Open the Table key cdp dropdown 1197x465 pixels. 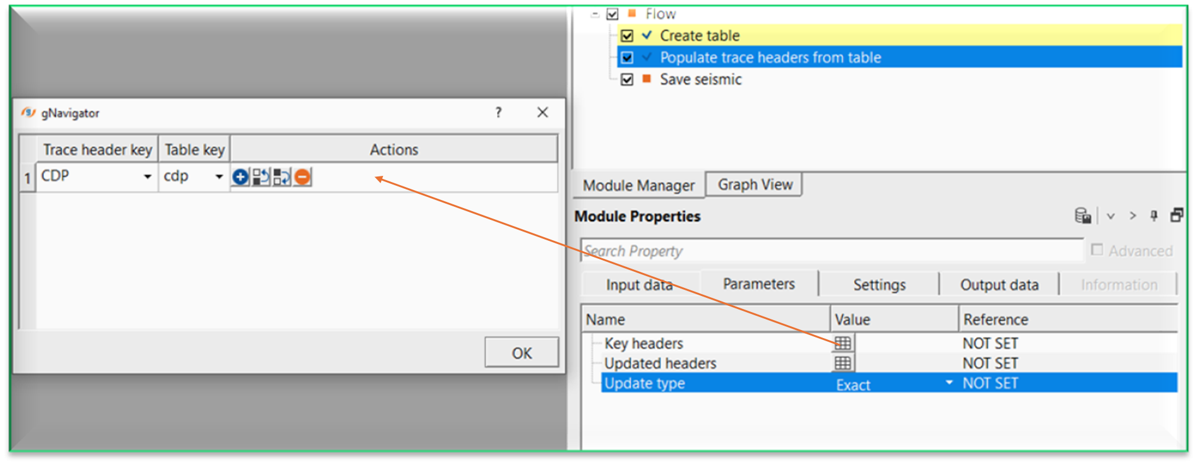point(219,177)
